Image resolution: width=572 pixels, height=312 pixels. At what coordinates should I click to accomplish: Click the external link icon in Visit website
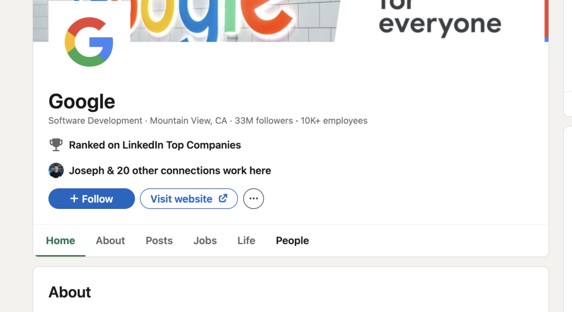[x=223, y=198]
